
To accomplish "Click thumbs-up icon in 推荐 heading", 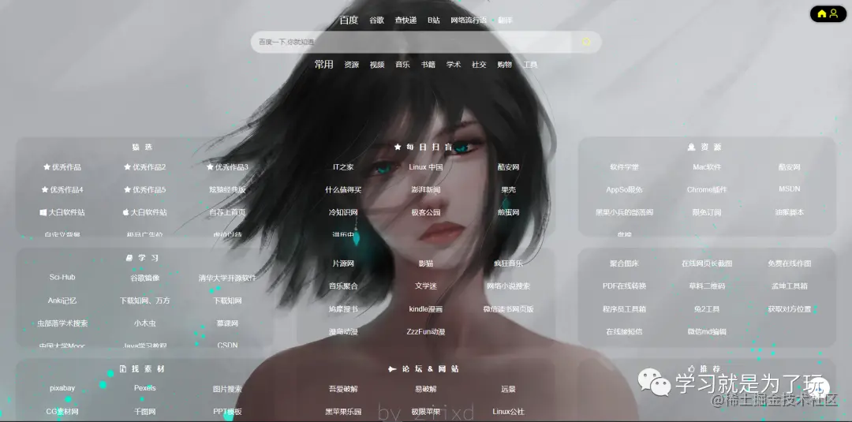I will (x=692, y=368).
